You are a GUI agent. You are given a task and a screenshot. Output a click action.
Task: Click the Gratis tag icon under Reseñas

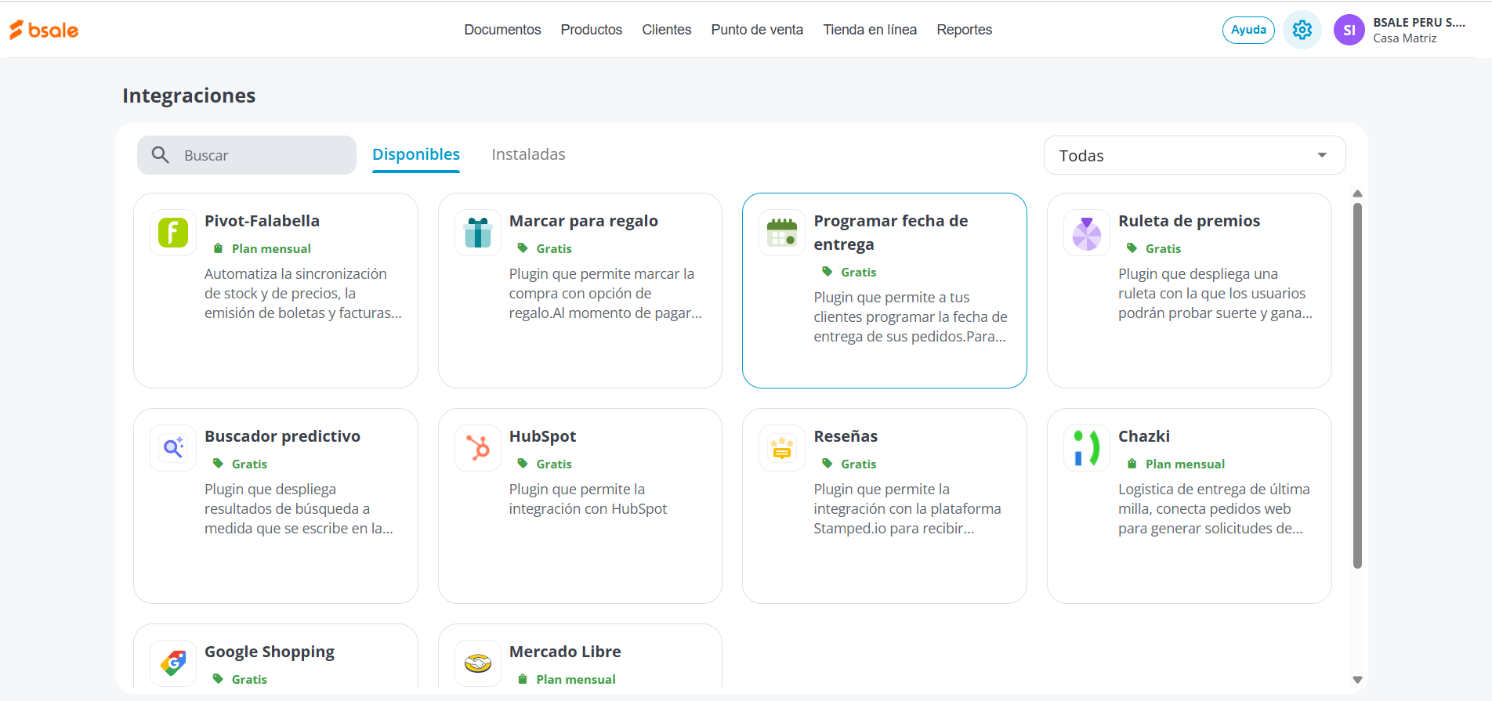(x=827, y=464)
